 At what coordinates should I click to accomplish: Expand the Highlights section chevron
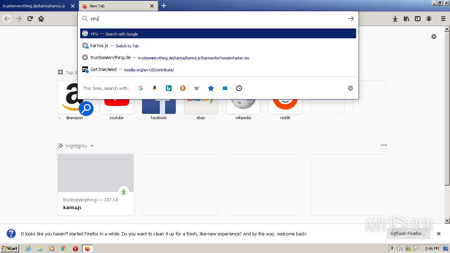(x=92, y=146)
